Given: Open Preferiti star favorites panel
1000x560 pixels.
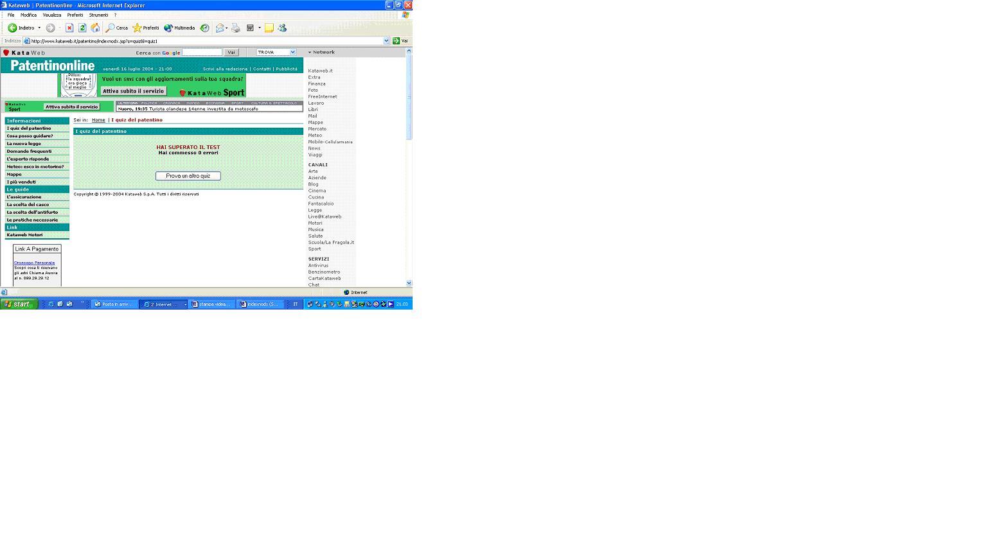Looking at the screenshot, I should click(x=137, y=28).
